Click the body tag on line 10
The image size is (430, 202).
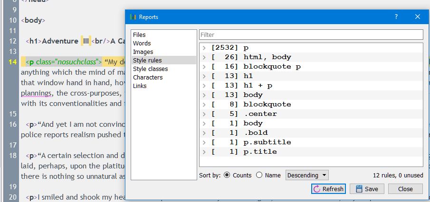coord(33,20)
